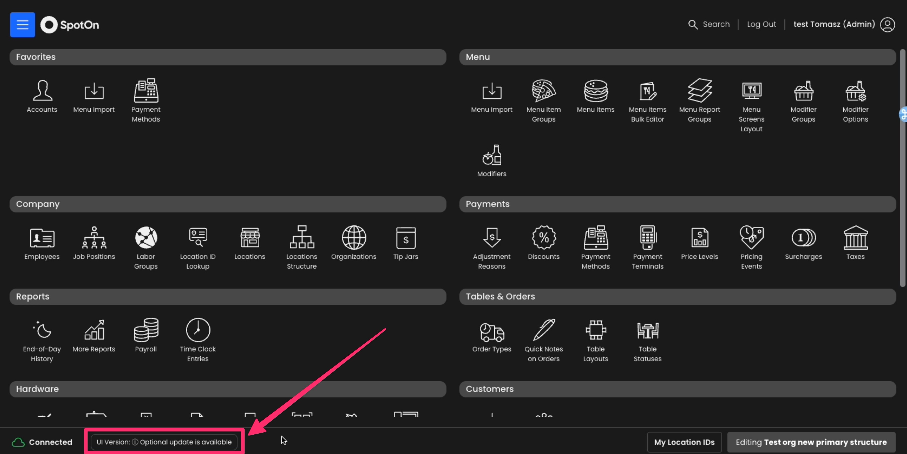907x454 pixels.
Task: Click test Tomasz (Admin) username
Action: (x=834, y=24)
